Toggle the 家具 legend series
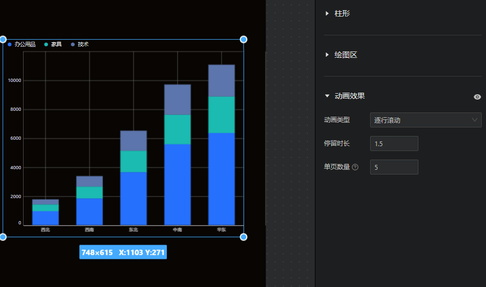486x287 pixels. (53, 44)
